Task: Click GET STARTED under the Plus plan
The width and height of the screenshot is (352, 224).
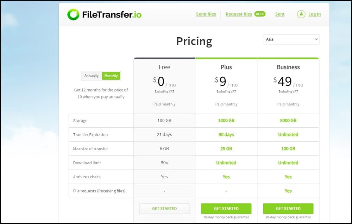Action: [x=226, y=209]
